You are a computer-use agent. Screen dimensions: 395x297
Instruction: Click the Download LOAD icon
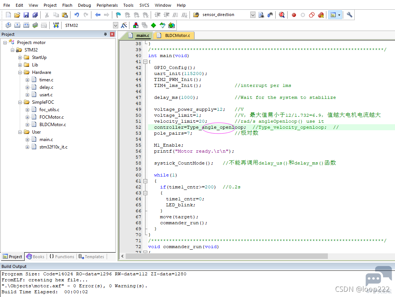coord(56,25)
